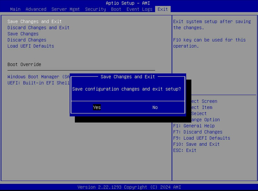Select the Exit tab
The height and width of the screenshot is (191, 258).
tap(163, 9)
